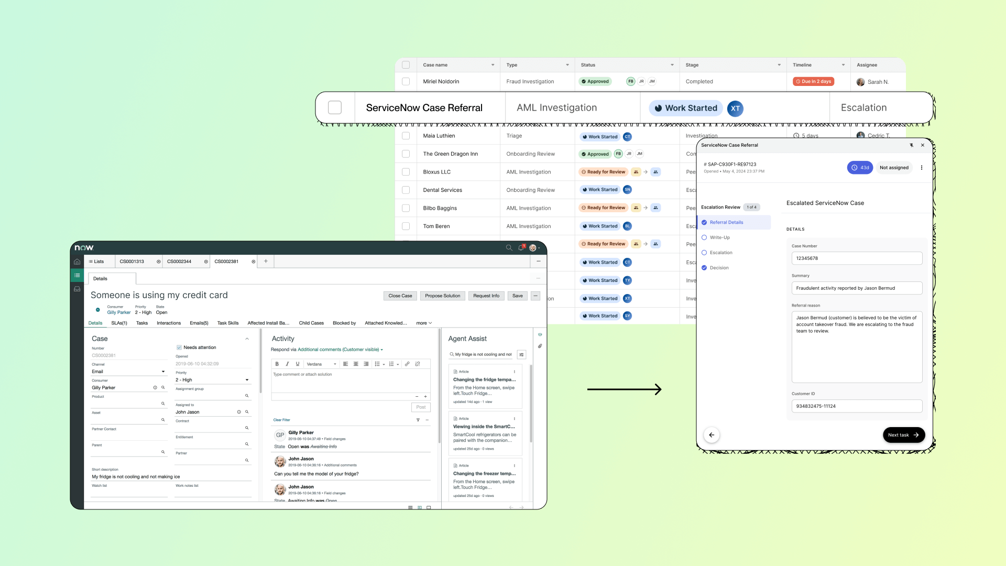Screen dimensions: 1006x566
Task: Remove link in the comment editor
Action: [418, 364]
